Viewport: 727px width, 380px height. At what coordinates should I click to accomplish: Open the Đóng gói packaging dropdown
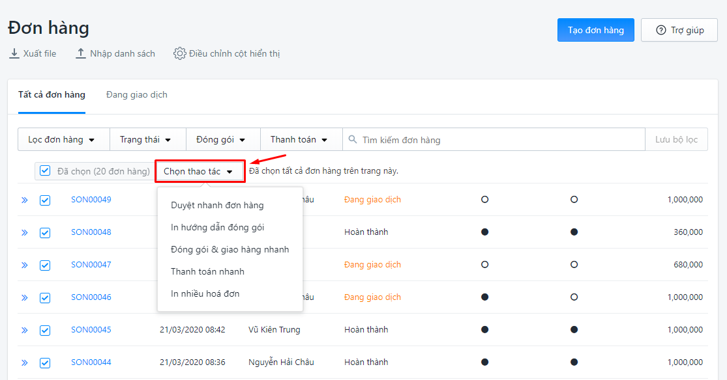pyautogui.click(x=223, y=139)
